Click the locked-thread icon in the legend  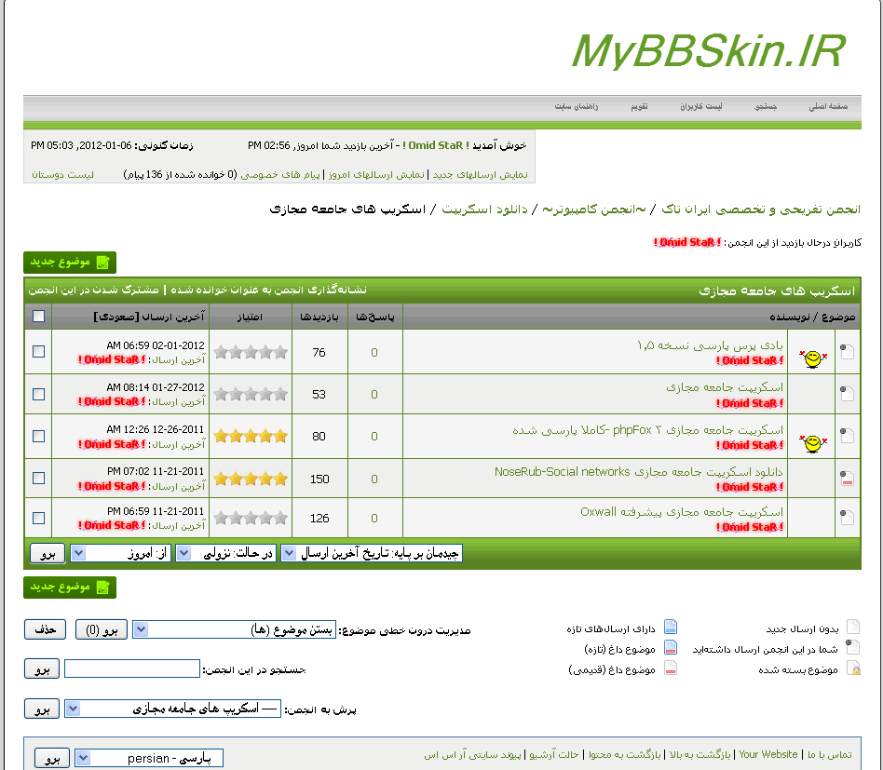pyautogui.click(x=852, y=669)
